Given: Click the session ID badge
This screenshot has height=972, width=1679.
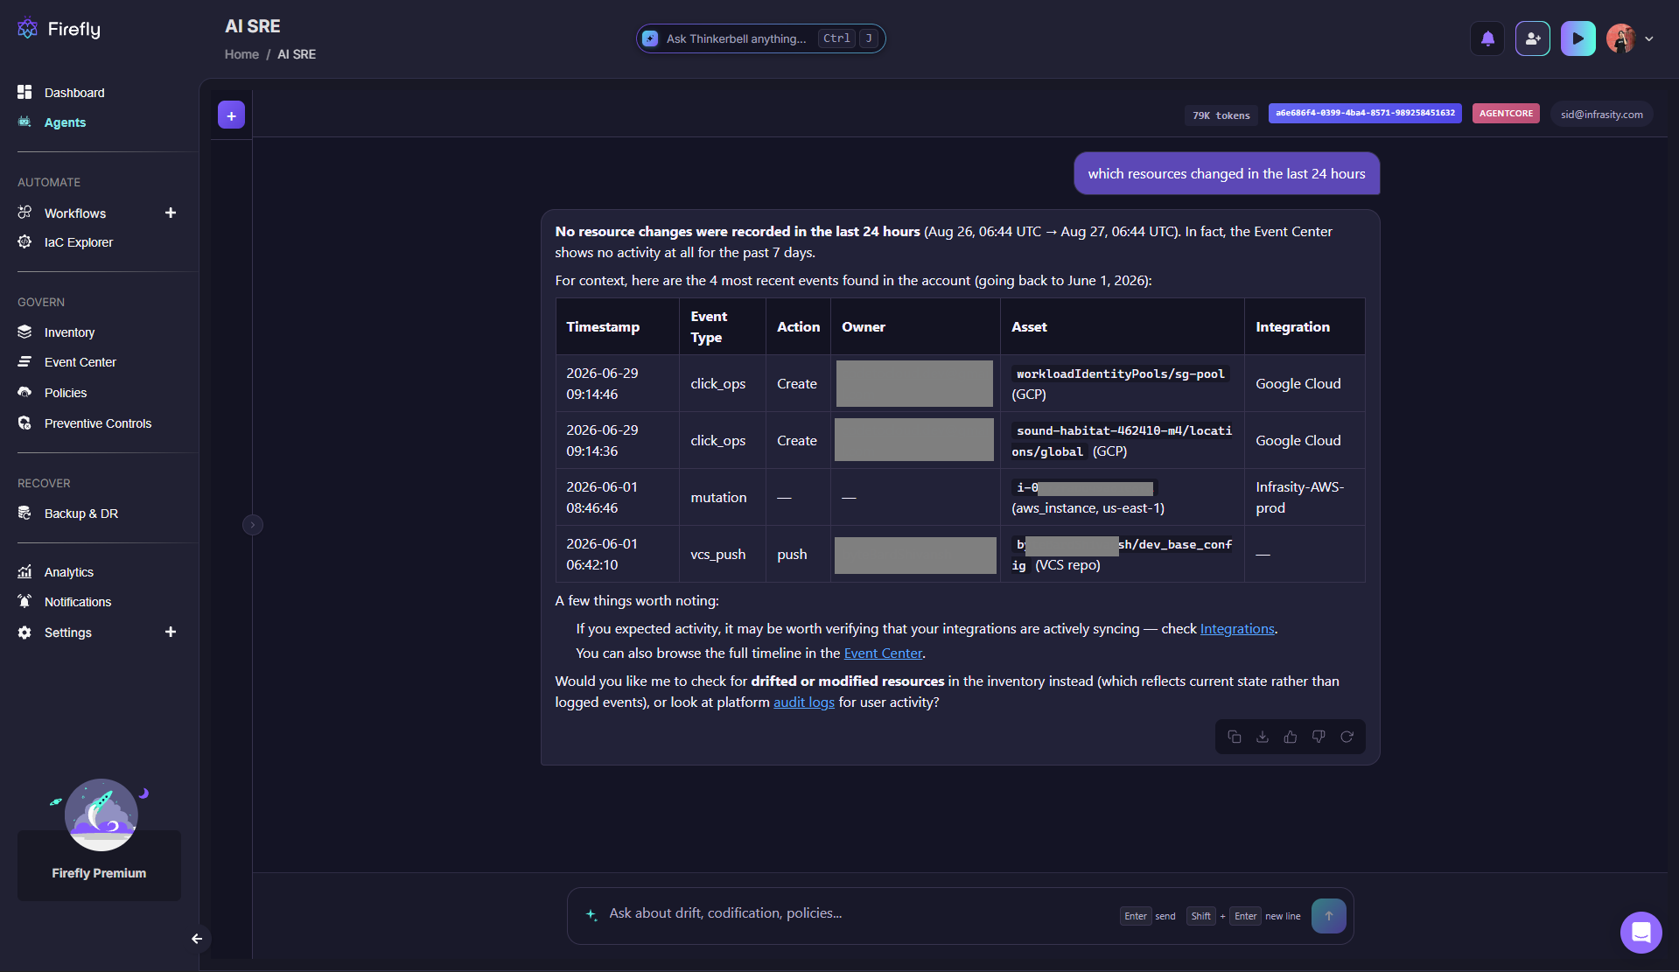Looking at the screenshot, I should [x=1365, y=113].
